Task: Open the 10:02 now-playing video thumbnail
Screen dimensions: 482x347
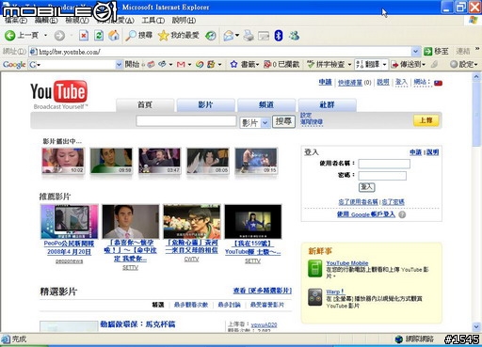Action: (63, 161)
